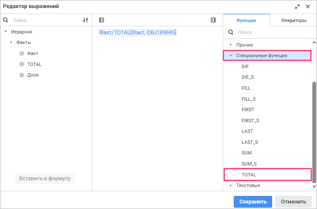
Task: Click the magnifier icon in left search
Action: point(5,20)
